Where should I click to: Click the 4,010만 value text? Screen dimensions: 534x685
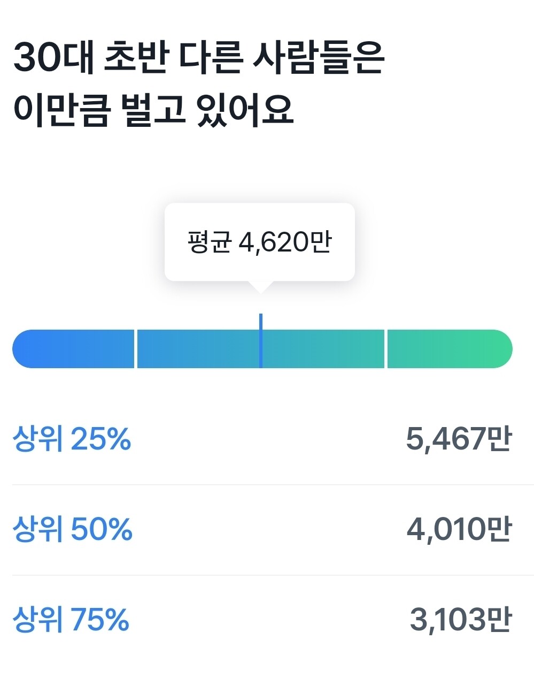tap(461, 530)
